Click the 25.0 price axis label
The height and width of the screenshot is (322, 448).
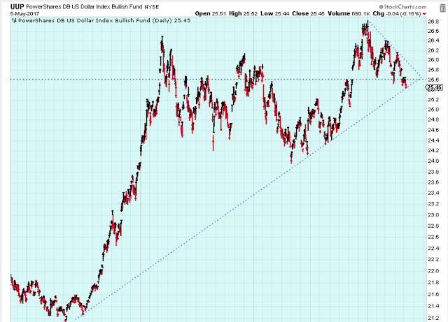point(433,110)
